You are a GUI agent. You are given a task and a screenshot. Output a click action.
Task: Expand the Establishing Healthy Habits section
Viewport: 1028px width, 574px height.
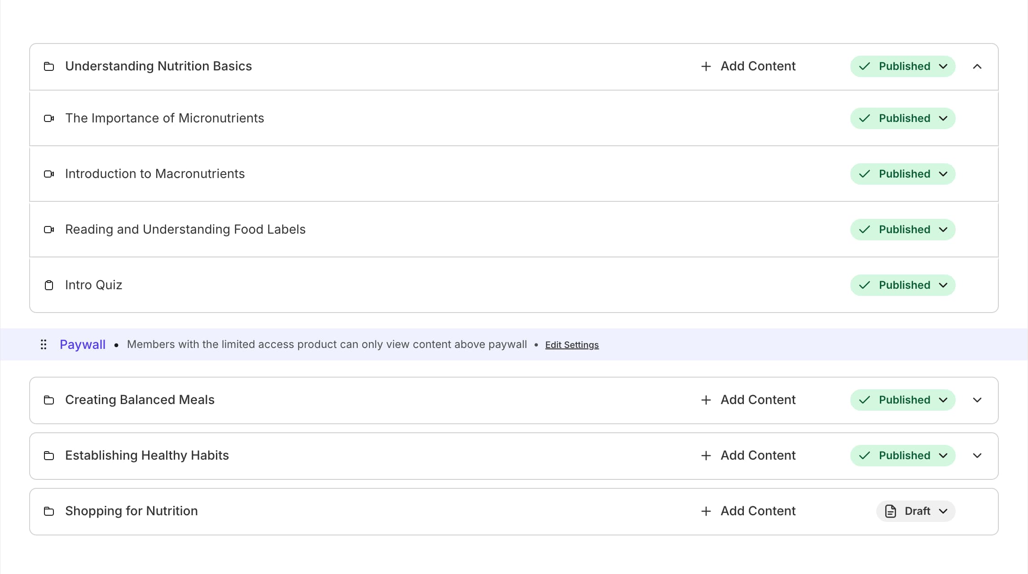(x=977, y=456)
